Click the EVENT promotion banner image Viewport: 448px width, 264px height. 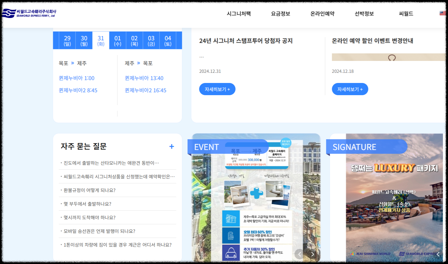click(256, 197)
